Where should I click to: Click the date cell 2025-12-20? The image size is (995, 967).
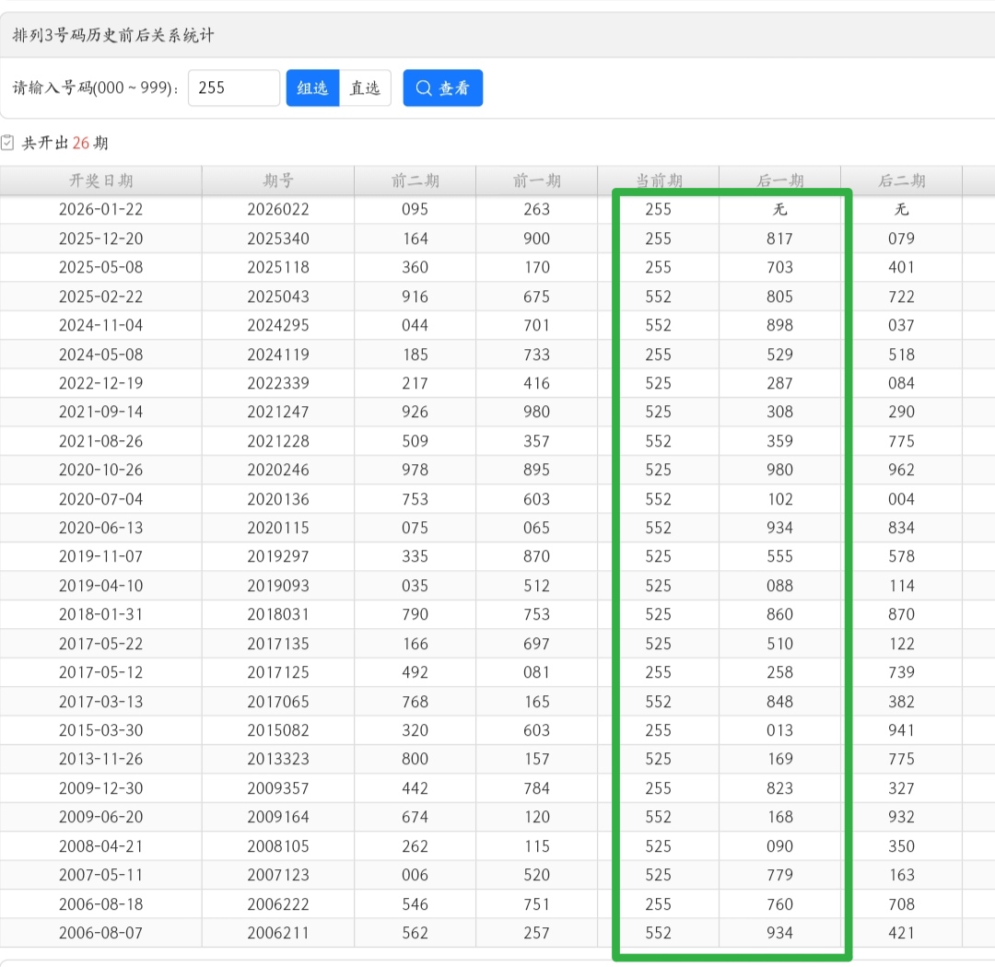click(100, 239)
